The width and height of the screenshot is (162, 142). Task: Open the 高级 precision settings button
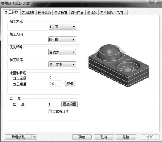(70, 84)
